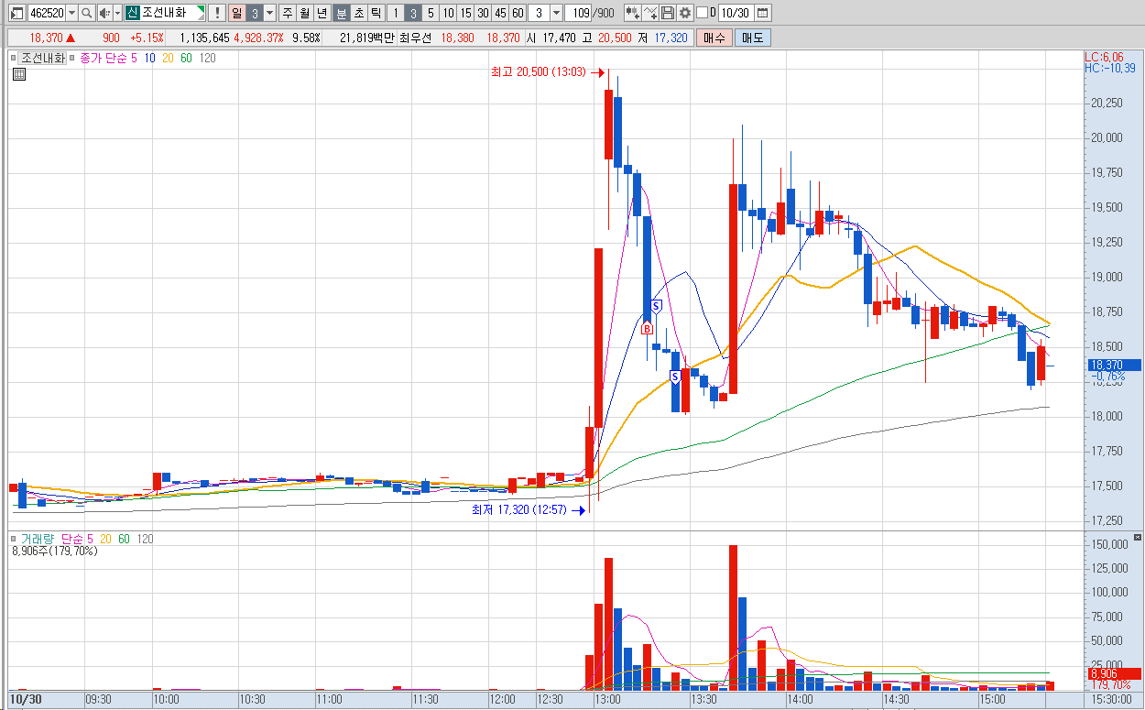Screen dimensions: 1145x710
Task: Close the volume pane with its x button
Action: click(x=1138, y=538)
